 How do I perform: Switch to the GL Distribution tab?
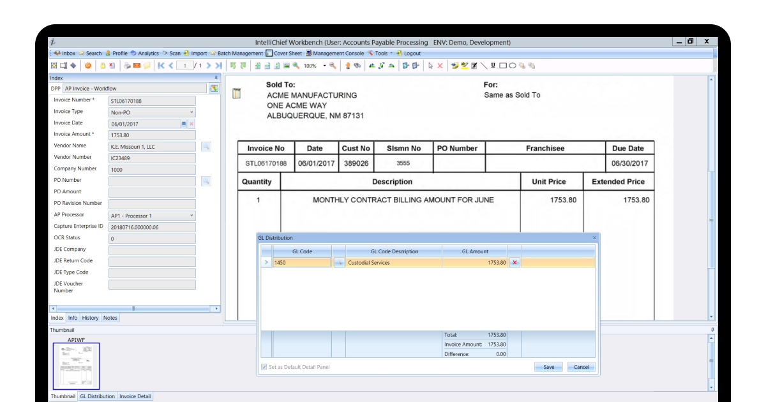coord(97,396)
